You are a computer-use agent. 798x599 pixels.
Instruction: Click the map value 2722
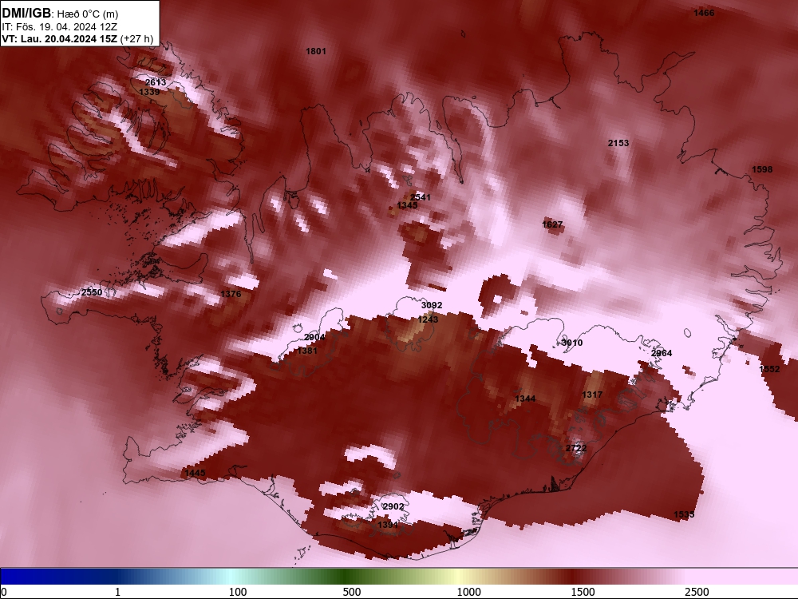pos(576,448)
